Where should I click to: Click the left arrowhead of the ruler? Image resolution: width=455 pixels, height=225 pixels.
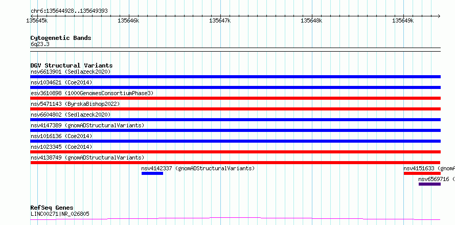tap(32, 16)
